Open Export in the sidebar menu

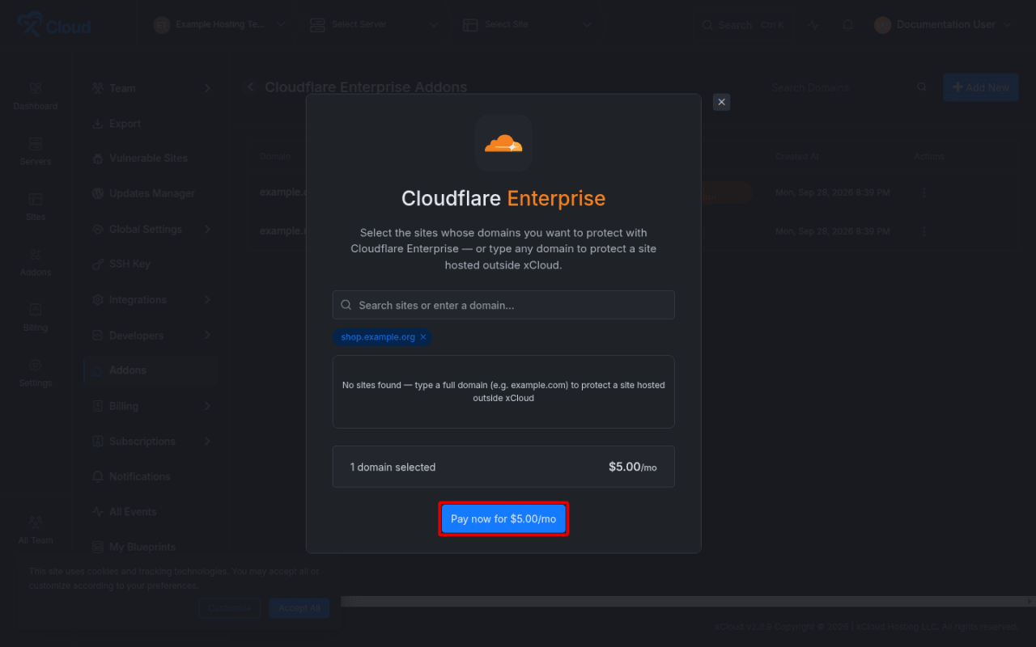click(x=151, y=124)
